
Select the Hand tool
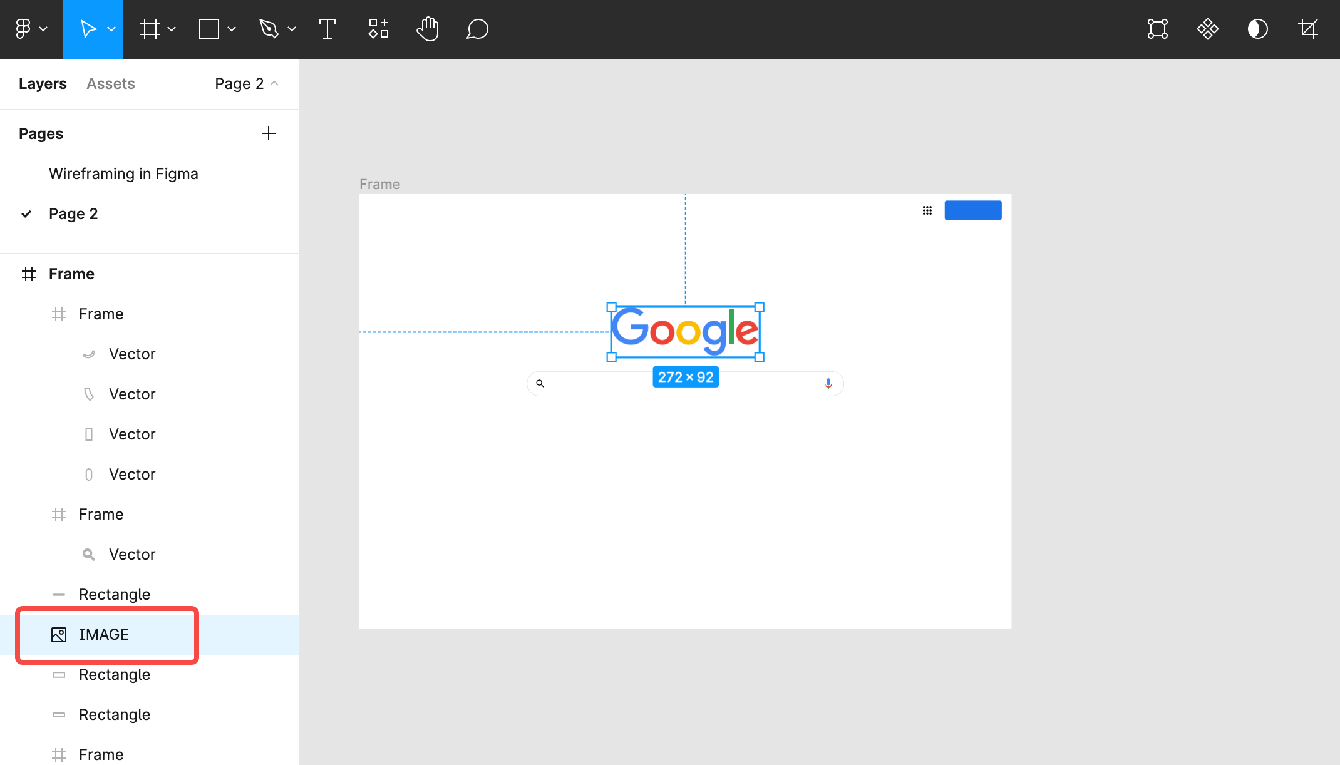point(428,29)
